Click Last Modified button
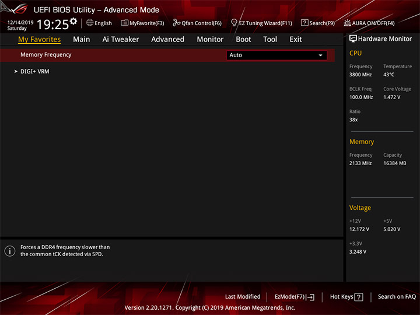The height and width of the screenshot is (315, 420). click(x=243, y=297)
